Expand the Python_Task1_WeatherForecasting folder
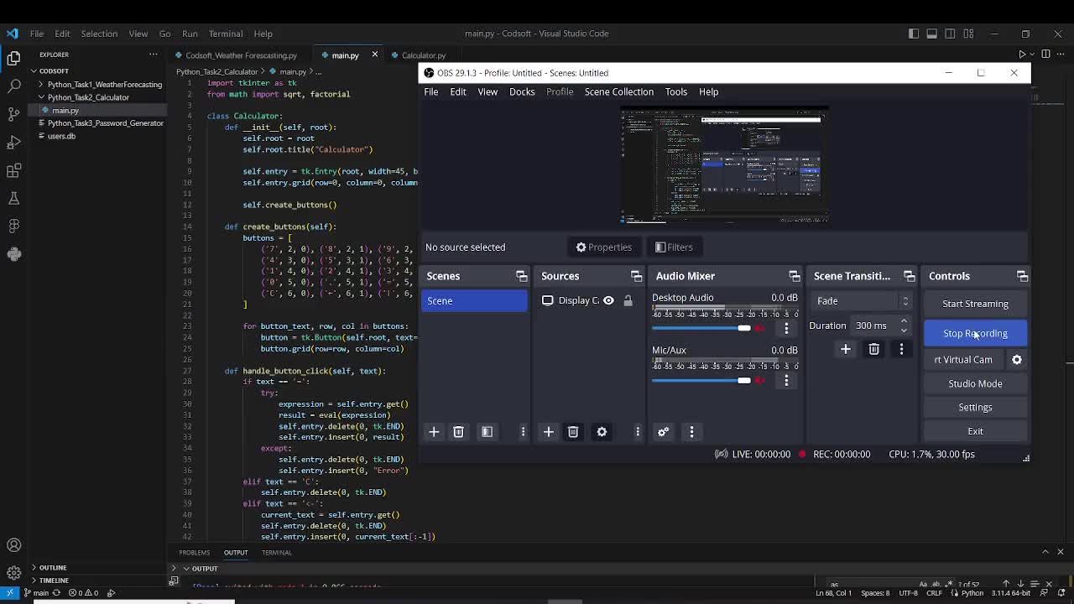1074x604 pixels. (x=104, y=85)
